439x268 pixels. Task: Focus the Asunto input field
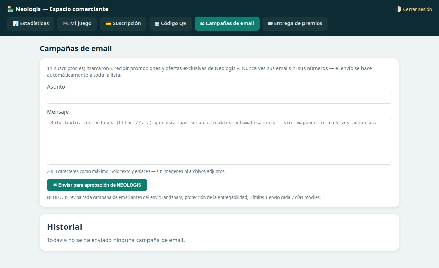click(219, 98)
